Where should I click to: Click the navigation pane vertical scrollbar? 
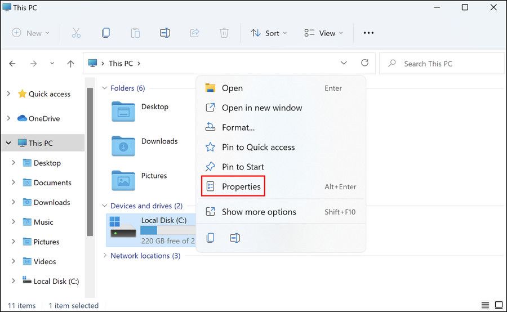pyautogui.click(x=90, y=162)
